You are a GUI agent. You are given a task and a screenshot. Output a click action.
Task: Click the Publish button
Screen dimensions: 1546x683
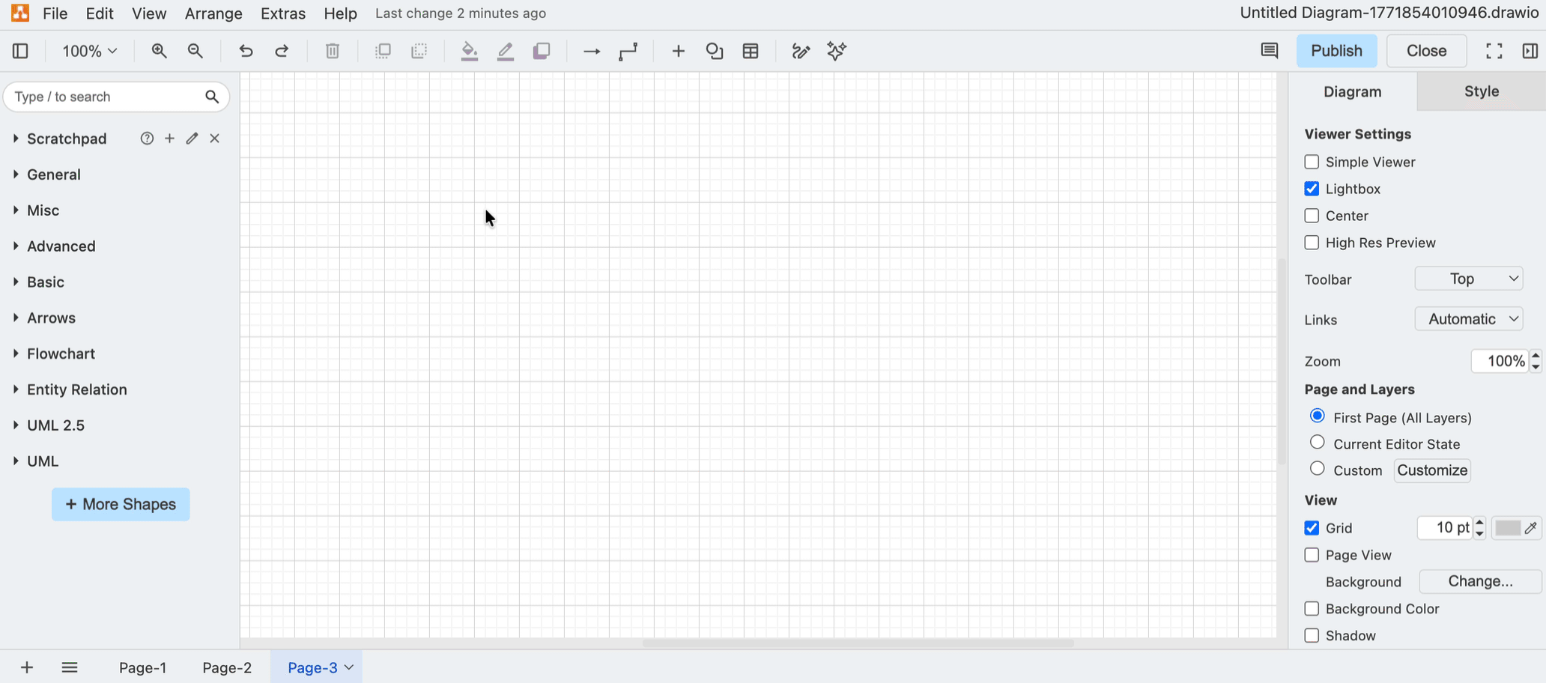tap(1336, 51)
